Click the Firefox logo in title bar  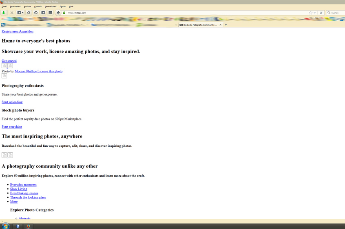[x=2, y=2]
